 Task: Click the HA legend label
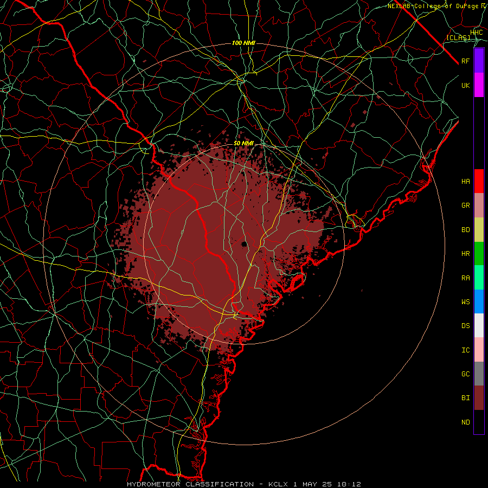pos(466,182)
